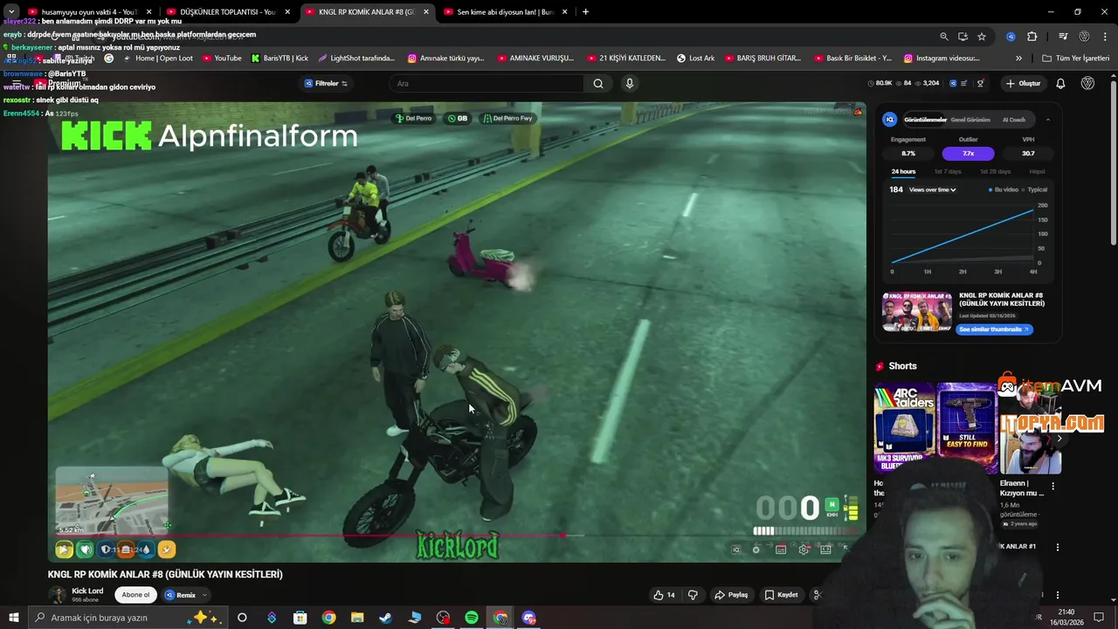Select the Genel Görünüm tab

[x=970, y=120]
